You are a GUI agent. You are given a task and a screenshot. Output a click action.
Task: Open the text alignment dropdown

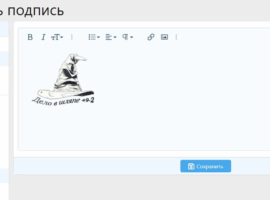(x=111, y=37)
